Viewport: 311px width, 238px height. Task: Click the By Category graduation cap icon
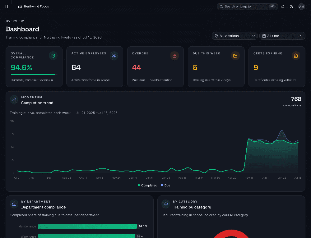166,204
